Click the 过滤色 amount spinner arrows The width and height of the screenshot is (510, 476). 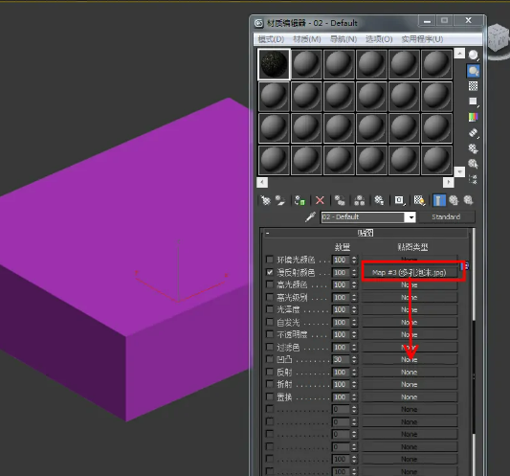[x=354, y=347]
